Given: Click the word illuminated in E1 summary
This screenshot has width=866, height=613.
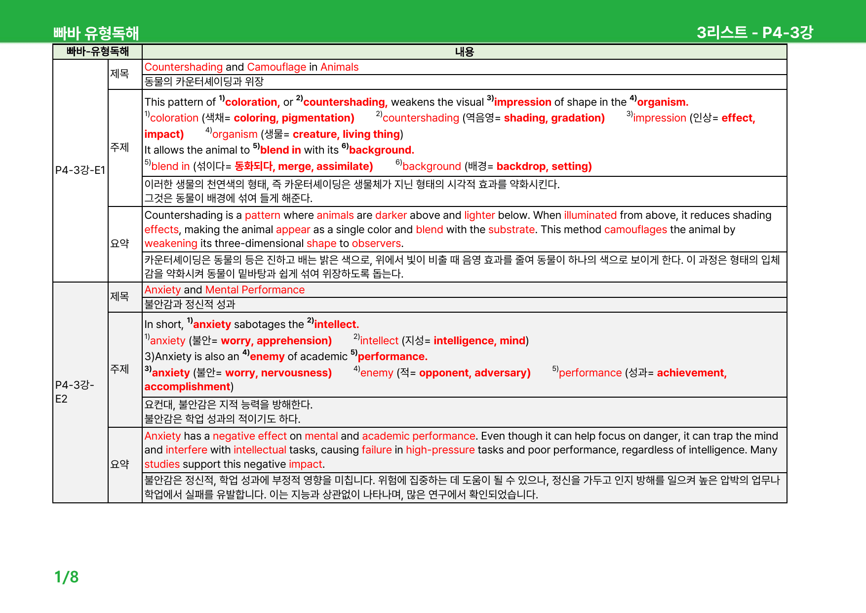Looking at the screenshot, I should click(x=590, y=215).
